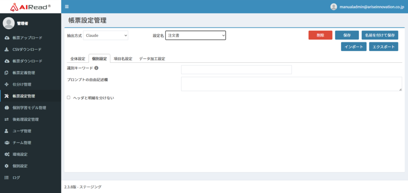The height and width of the screenshot is (193, 408).
Task: Click the 帳票定義管理 copy icon
Action: (6, 73)
